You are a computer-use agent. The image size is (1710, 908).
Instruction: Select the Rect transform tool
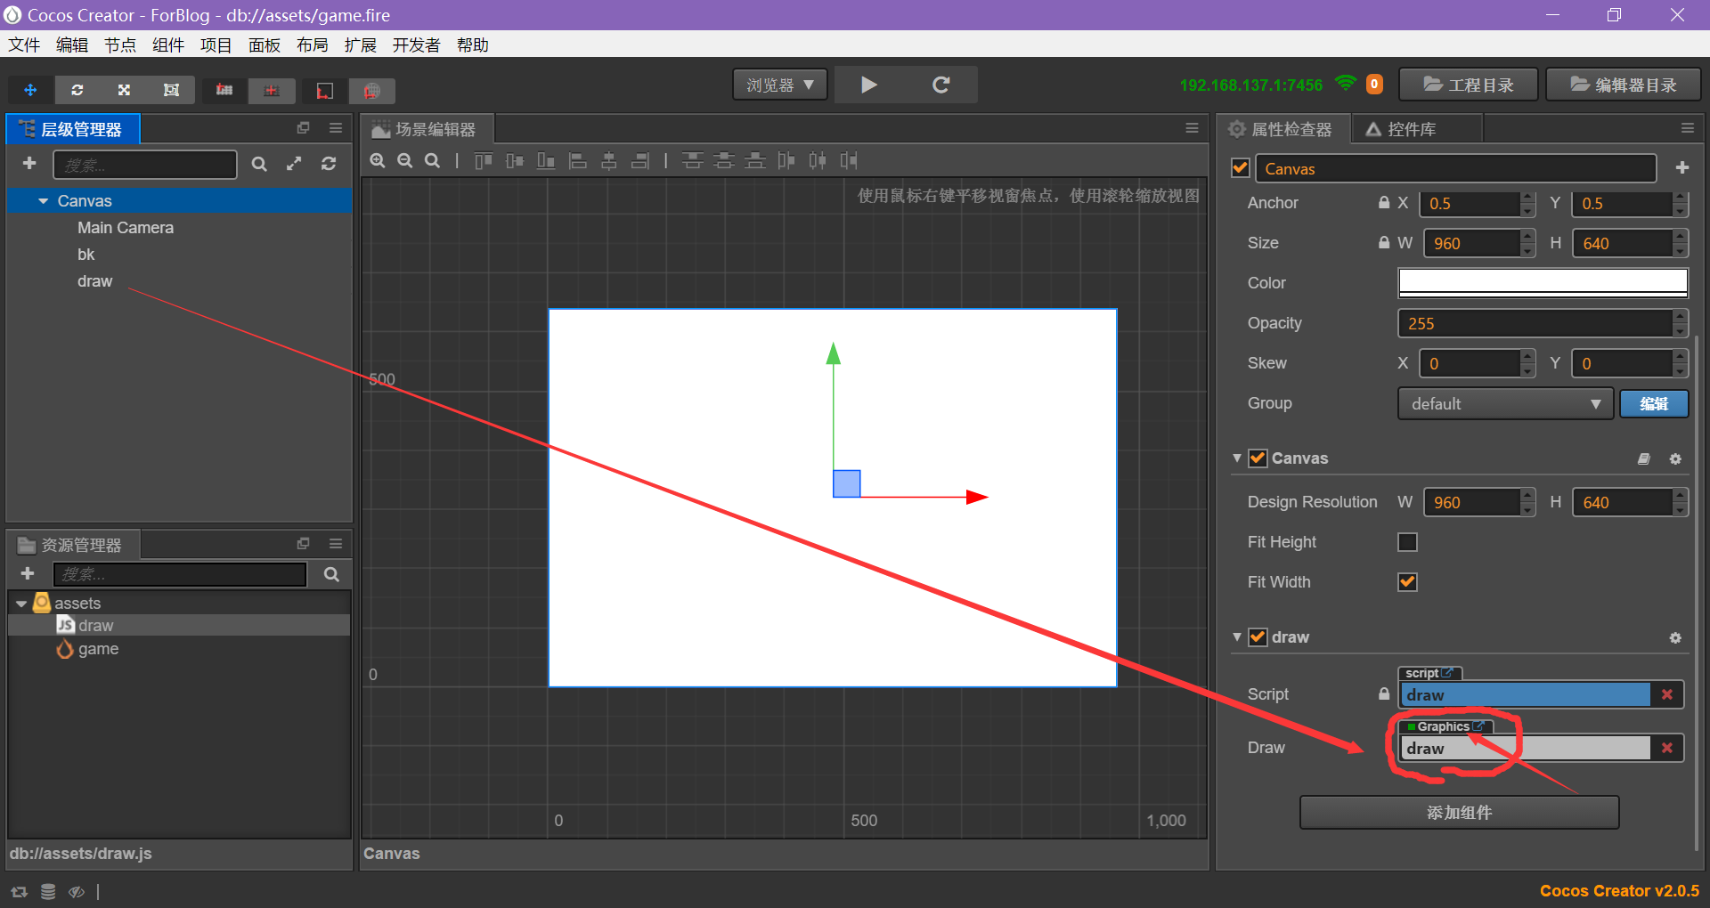coord(171,89)
